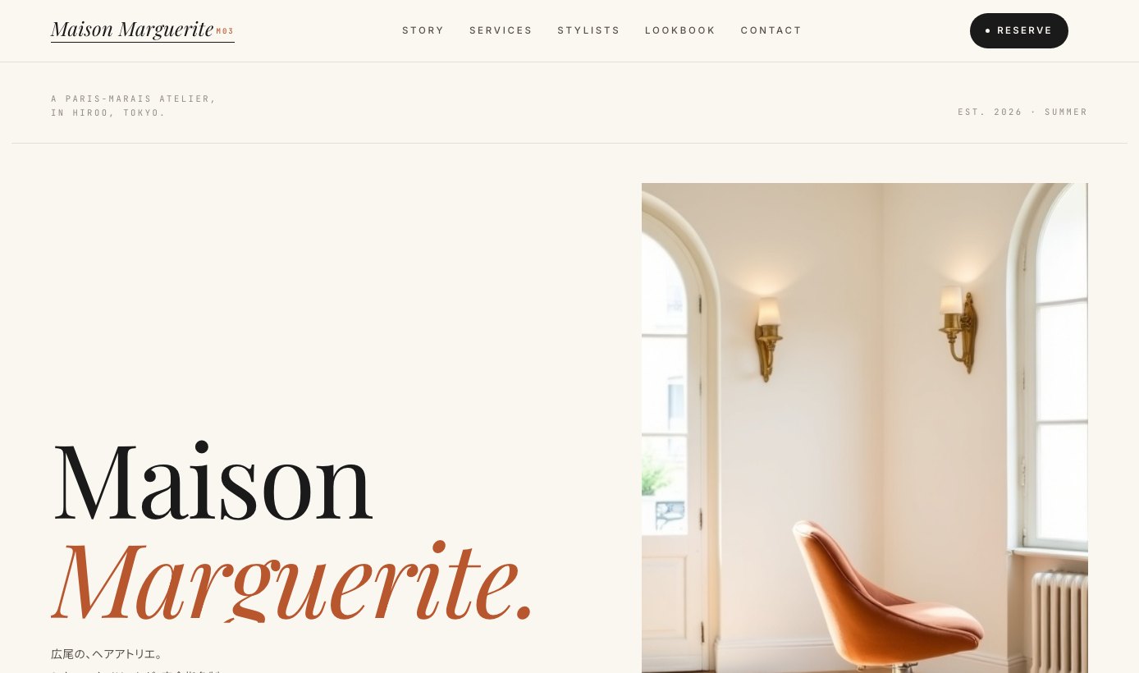Click the Maison Marguerite logo in header
The width and height of the screenshot is (1139, 673).
tap(132, 30)
